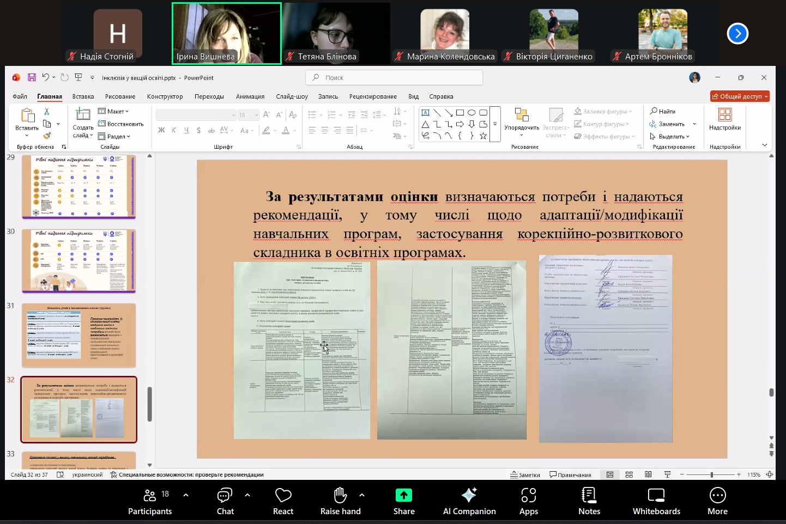Open the Общий доступ sharing button
The image size is (786, 524).
click(739, 96)
